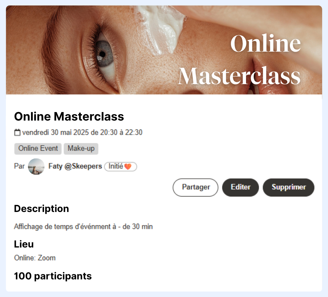Click the white banner text Online Masterclass
The height and width of the screenshot is (297, 328).
tap(240, 60)
